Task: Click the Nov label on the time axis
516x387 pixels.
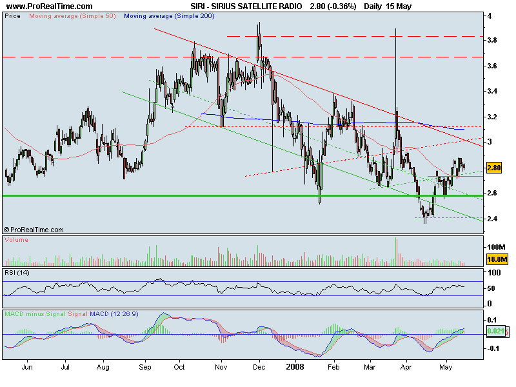Action: point(221,367)
